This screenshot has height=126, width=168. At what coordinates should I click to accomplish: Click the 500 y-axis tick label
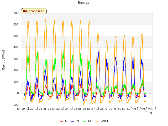[16, 36]
